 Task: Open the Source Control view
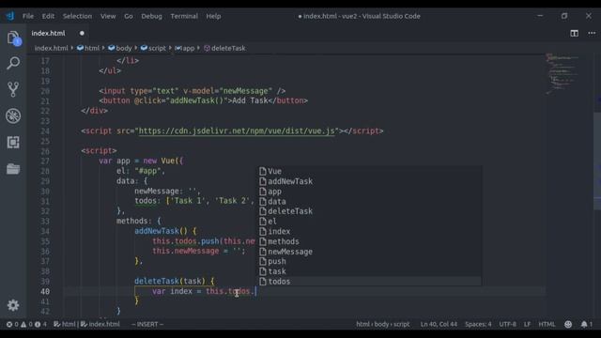pyautogui.click(x=13, y=89)
